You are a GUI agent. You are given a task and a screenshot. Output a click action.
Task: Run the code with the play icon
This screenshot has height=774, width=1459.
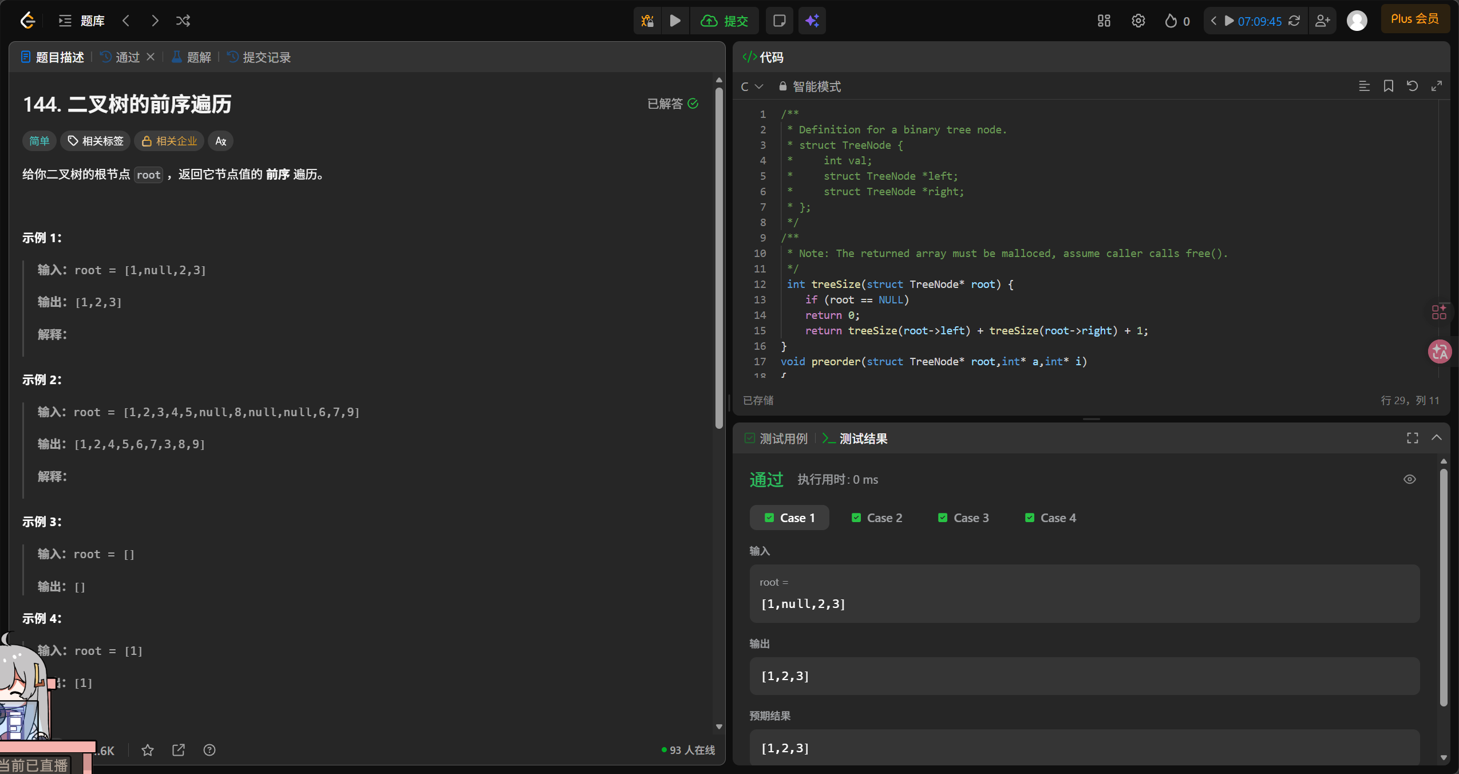(x=675, y=21)
